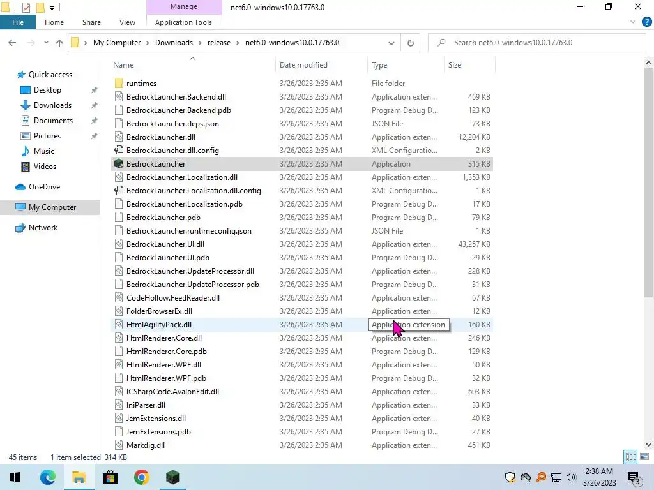Click the volume speaker tray icon
654x490 pixels.
(x=571, y=477)
